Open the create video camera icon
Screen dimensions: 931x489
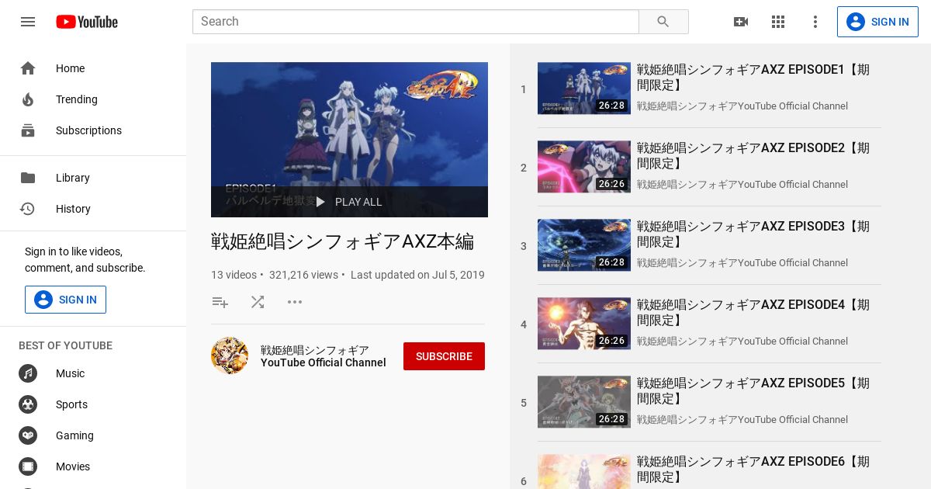[741, 22]
